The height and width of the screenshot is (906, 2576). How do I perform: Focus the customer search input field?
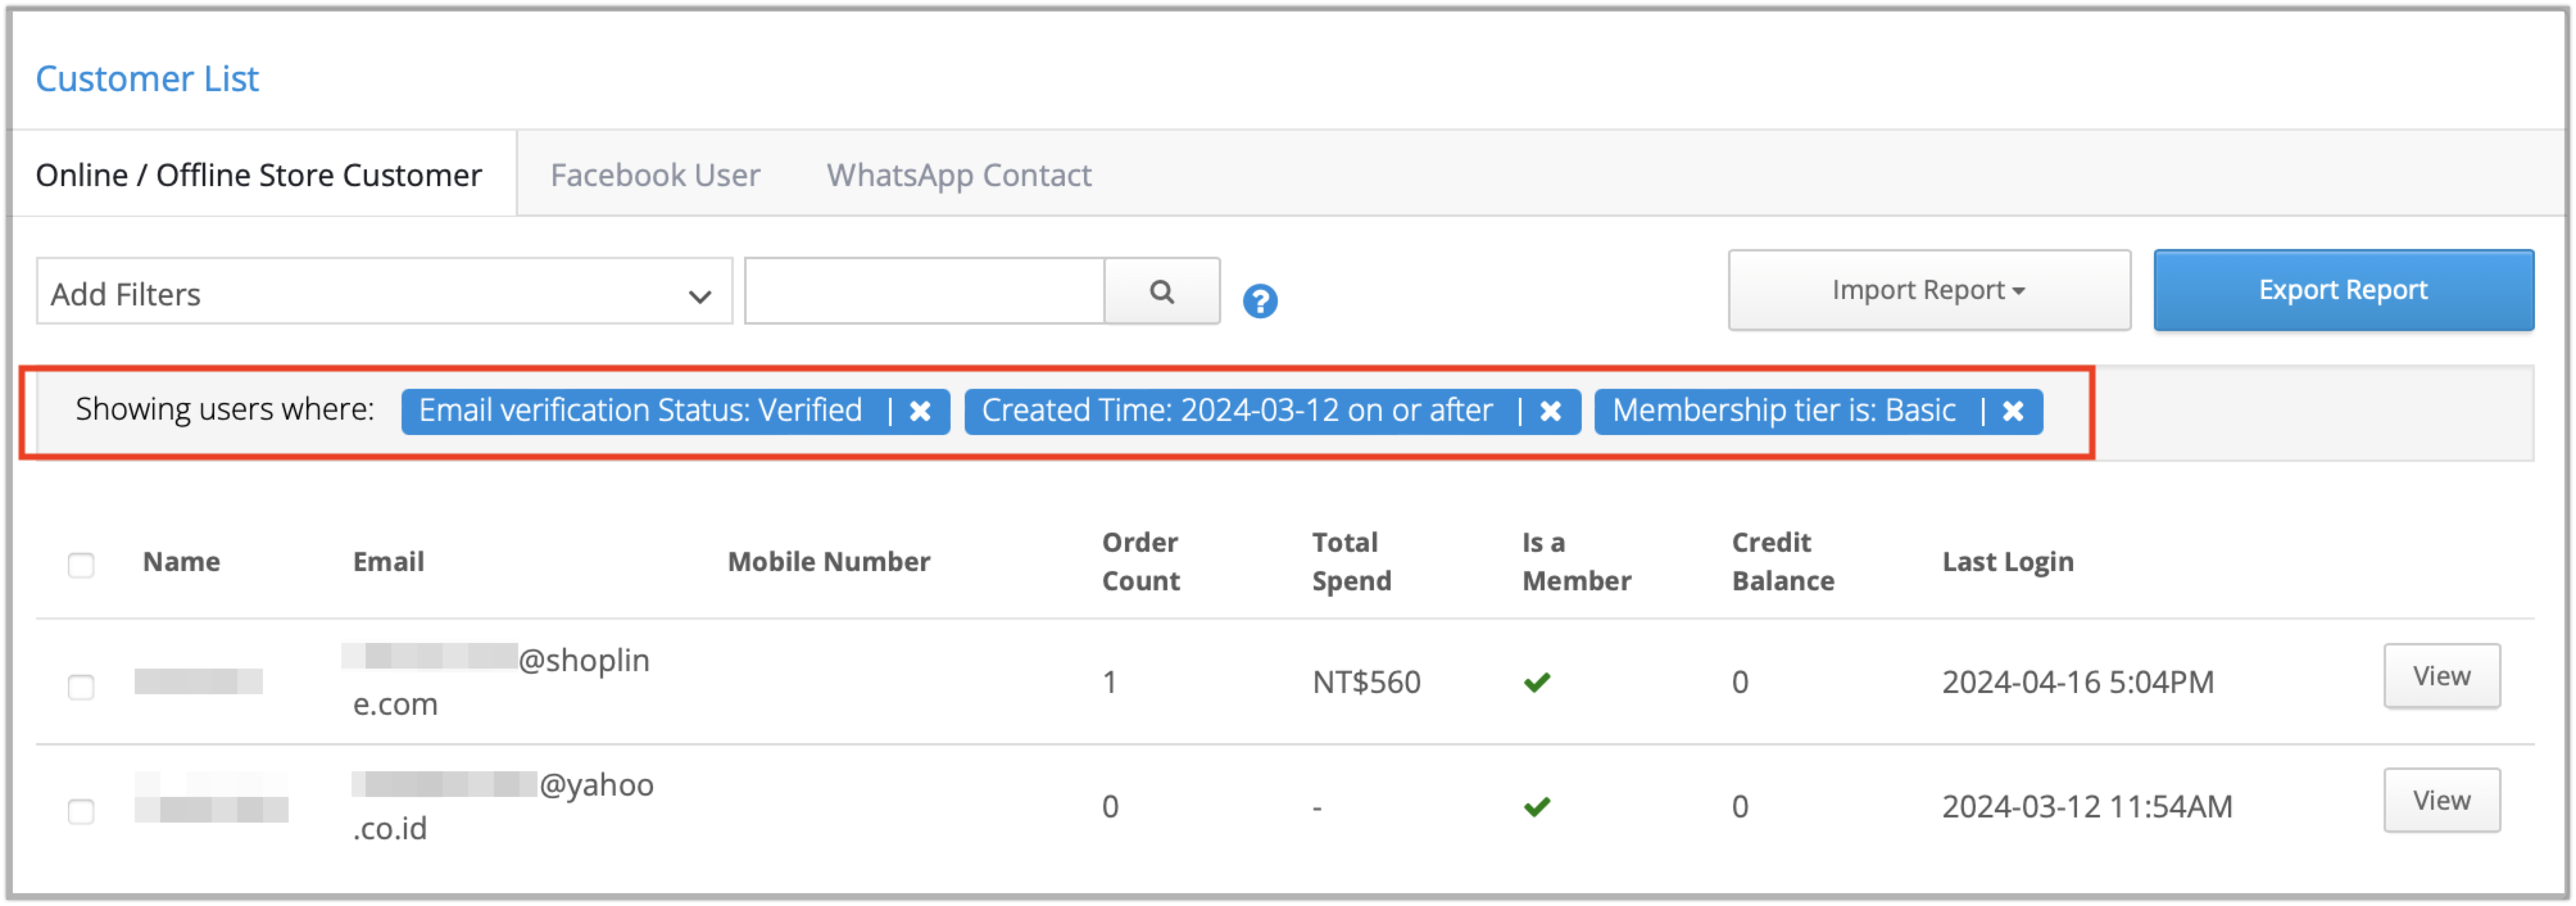pos(924,291)
